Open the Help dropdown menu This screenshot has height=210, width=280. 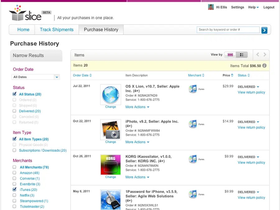coord(253,7)
